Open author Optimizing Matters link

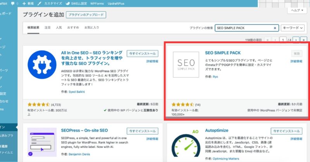[226, 159]
